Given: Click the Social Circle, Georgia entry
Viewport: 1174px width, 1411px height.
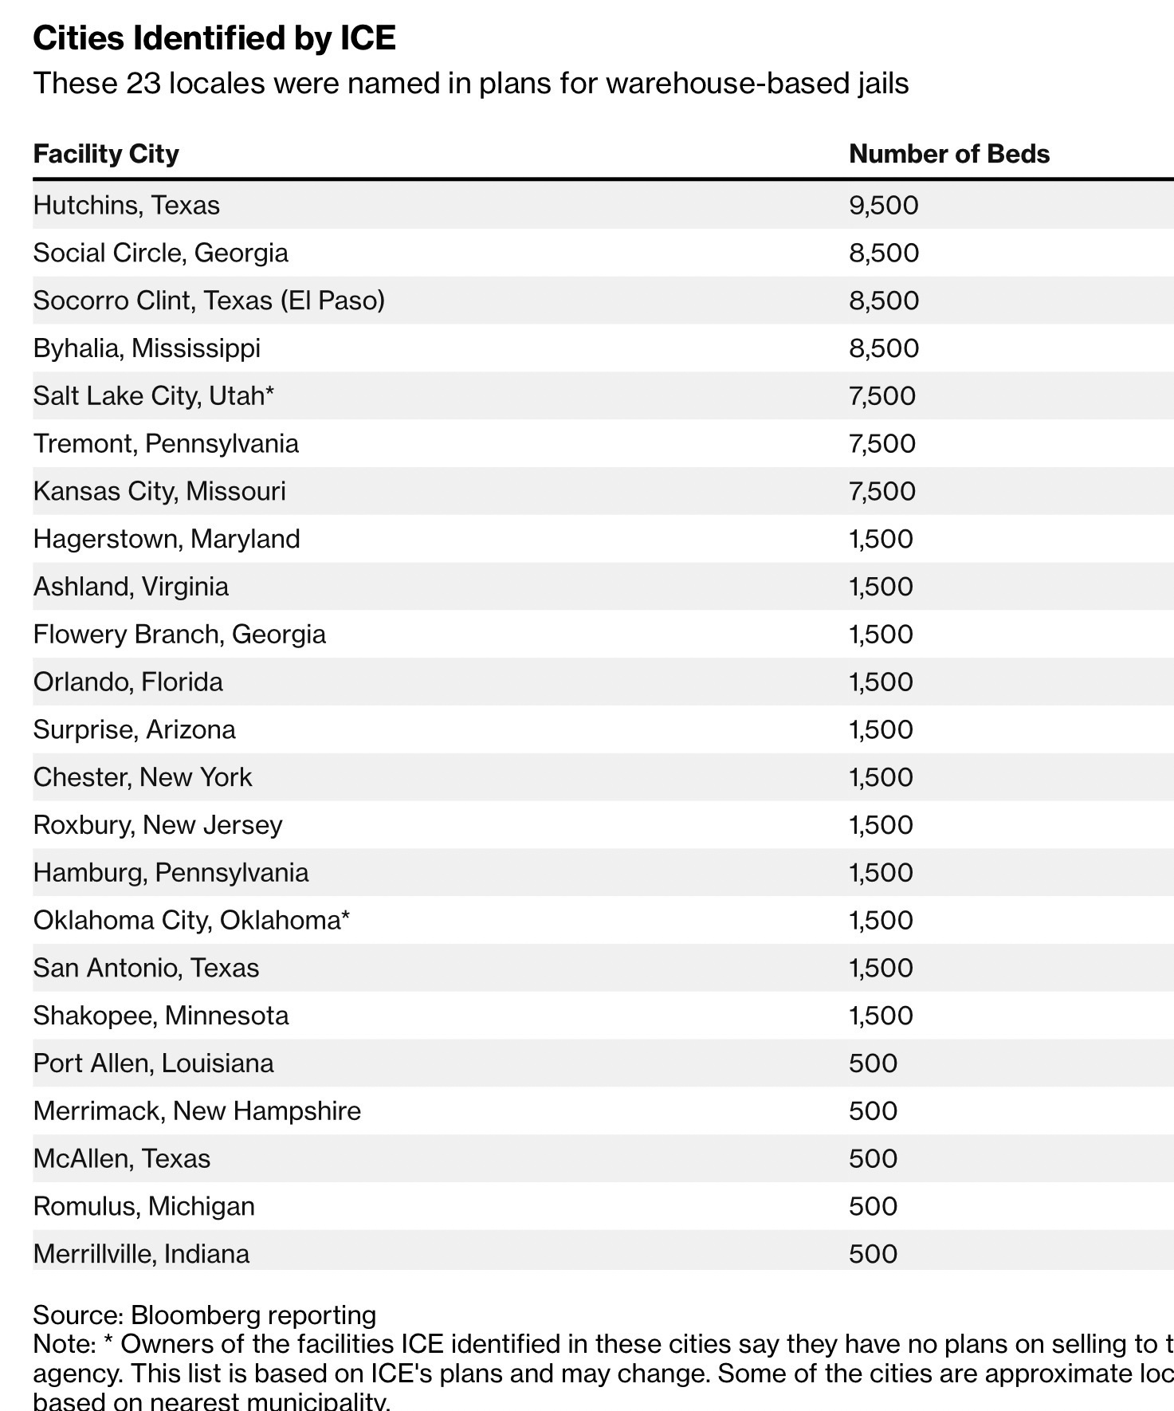Looking at the screenshot, I should [x=160, y=254].
